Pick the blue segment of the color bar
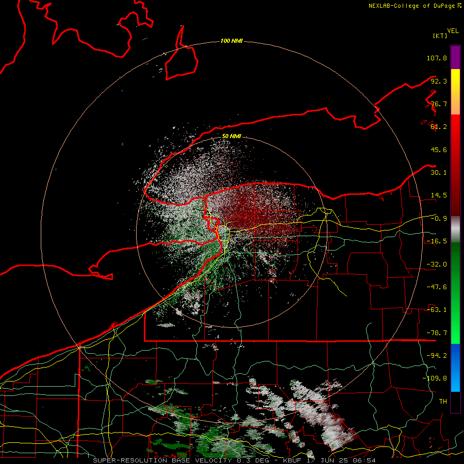 [x=455, y=368]
